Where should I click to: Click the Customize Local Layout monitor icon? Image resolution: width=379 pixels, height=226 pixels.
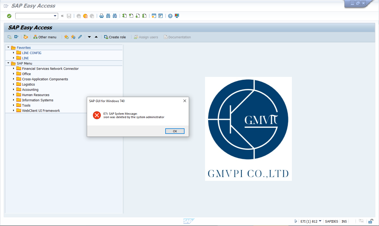(x=177, y=16)
